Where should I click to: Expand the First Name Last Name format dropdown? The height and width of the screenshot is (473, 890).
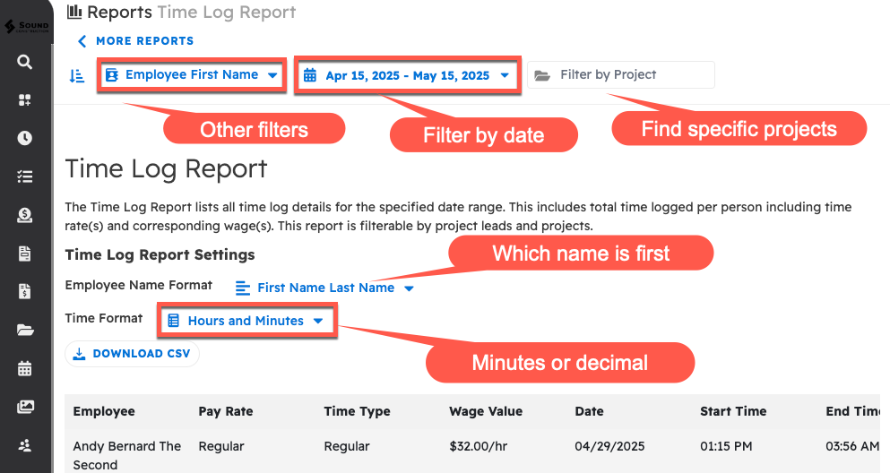(x=324, y=288)
